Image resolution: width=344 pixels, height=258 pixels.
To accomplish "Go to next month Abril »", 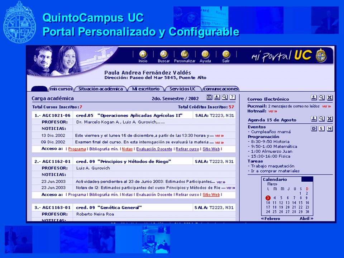I will (306, 219).
